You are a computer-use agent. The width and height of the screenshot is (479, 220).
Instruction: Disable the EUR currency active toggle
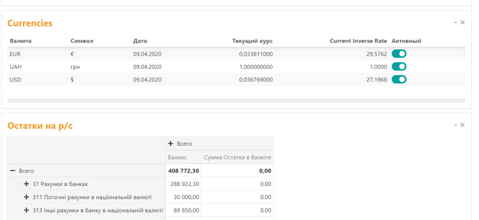point(399,54)
